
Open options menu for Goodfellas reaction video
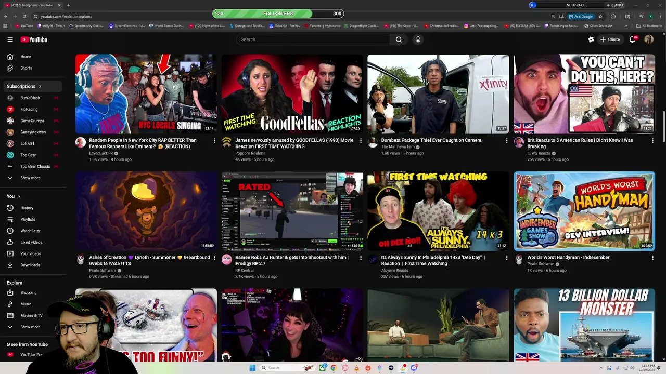pyautogui.click(x=361, y=140)
